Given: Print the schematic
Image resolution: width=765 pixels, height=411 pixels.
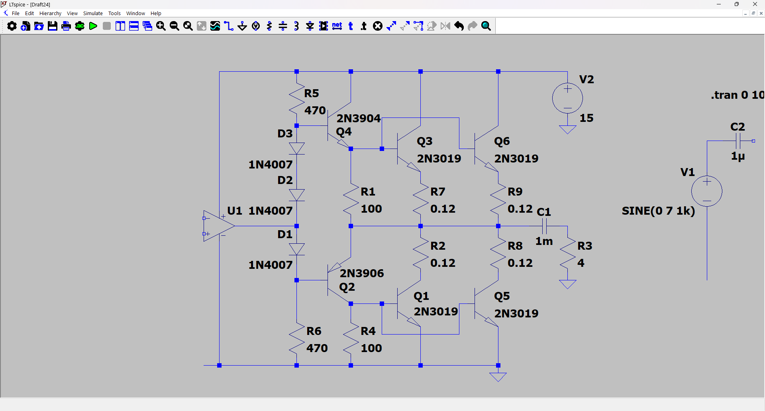Looking at the screenshot, I should (66, 26).
